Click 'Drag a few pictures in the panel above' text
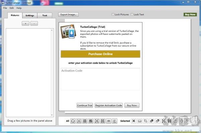201x133 pixels. click(x=30, y=121)
